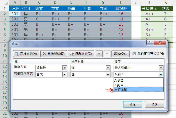Screen dimensions: 176x118
Task: Open the 選項 options button
Action: (x=120, y=54)
